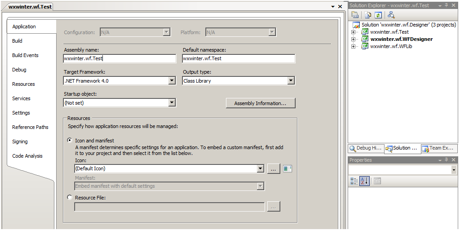The width and height of the screenshot is (460, 230).
Task: Close the wxwinter.wf.Test document tab
Action: pyautogui.click(x=340, y=6)
